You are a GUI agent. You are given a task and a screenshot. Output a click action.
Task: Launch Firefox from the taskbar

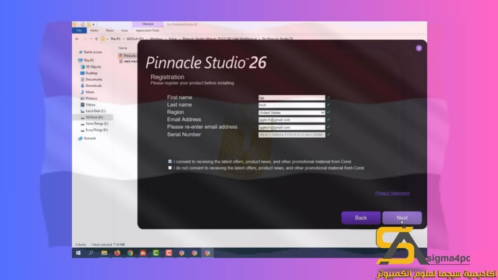point(117,253)
